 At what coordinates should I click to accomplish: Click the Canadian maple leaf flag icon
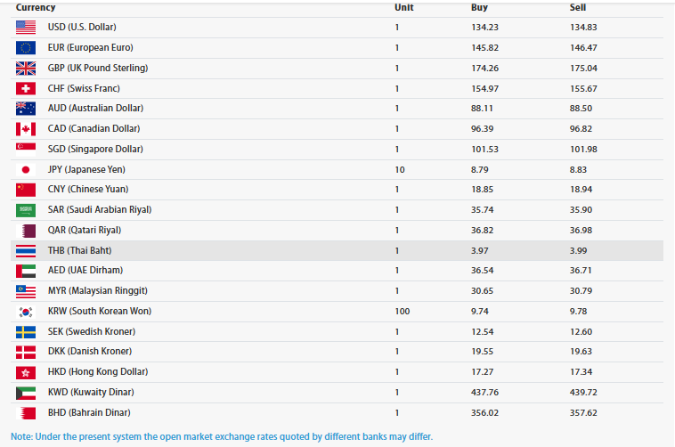[x=26, y=129]
